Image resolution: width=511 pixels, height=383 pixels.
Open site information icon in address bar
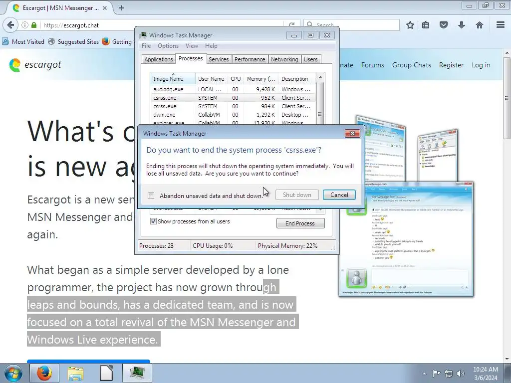[x=25, y=25]
